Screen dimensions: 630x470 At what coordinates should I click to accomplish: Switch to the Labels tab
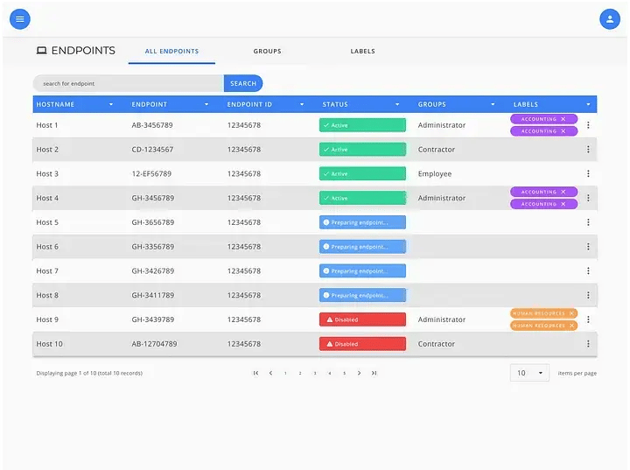tap(362, 52)
